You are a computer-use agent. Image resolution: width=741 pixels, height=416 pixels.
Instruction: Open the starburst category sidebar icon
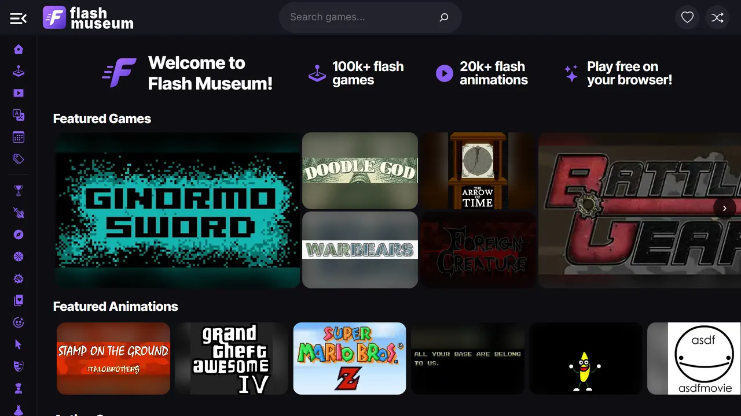(x=19, y=278)
